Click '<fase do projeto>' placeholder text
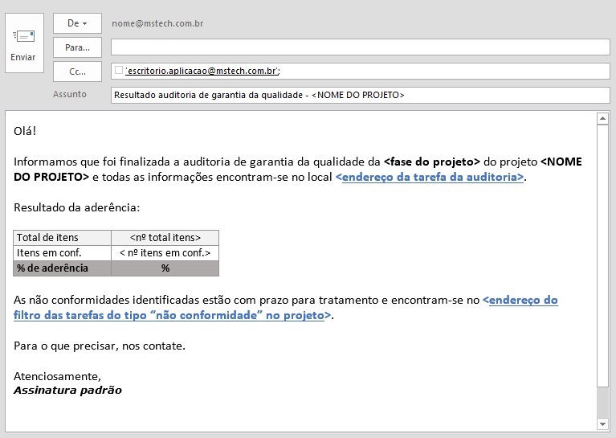The image size is (616, 438). pyautogui.click(x=432, y=162)
